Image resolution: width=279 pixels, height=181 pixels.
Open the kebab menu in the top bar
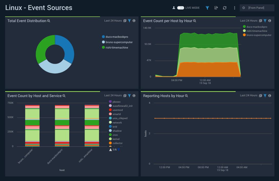click(234, 8)
